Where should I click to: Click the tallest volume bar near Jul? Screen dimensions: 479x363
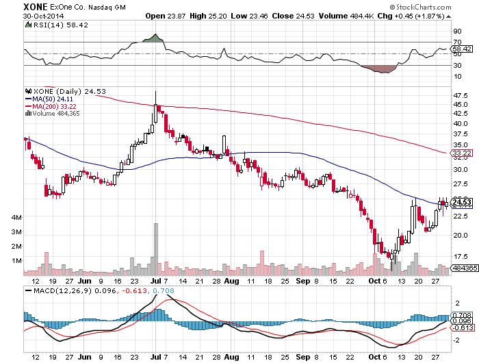(x=156, y=249)
